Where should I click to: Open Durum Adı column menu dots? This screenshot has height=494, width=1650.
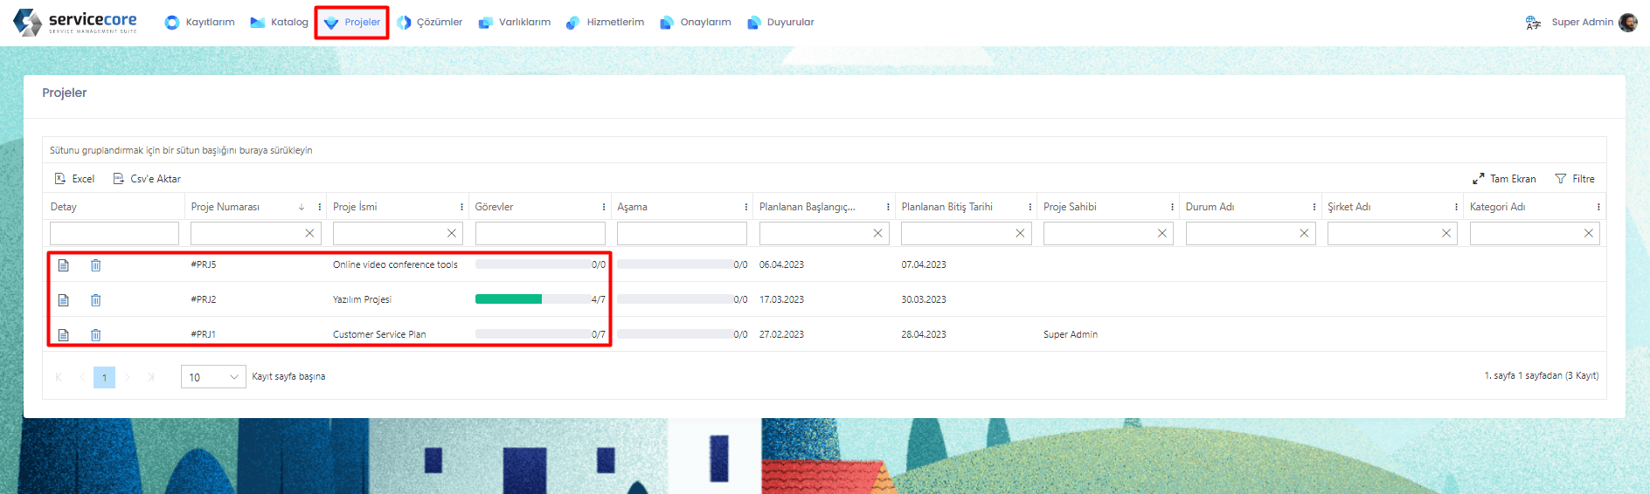(x=1314, y=207)
